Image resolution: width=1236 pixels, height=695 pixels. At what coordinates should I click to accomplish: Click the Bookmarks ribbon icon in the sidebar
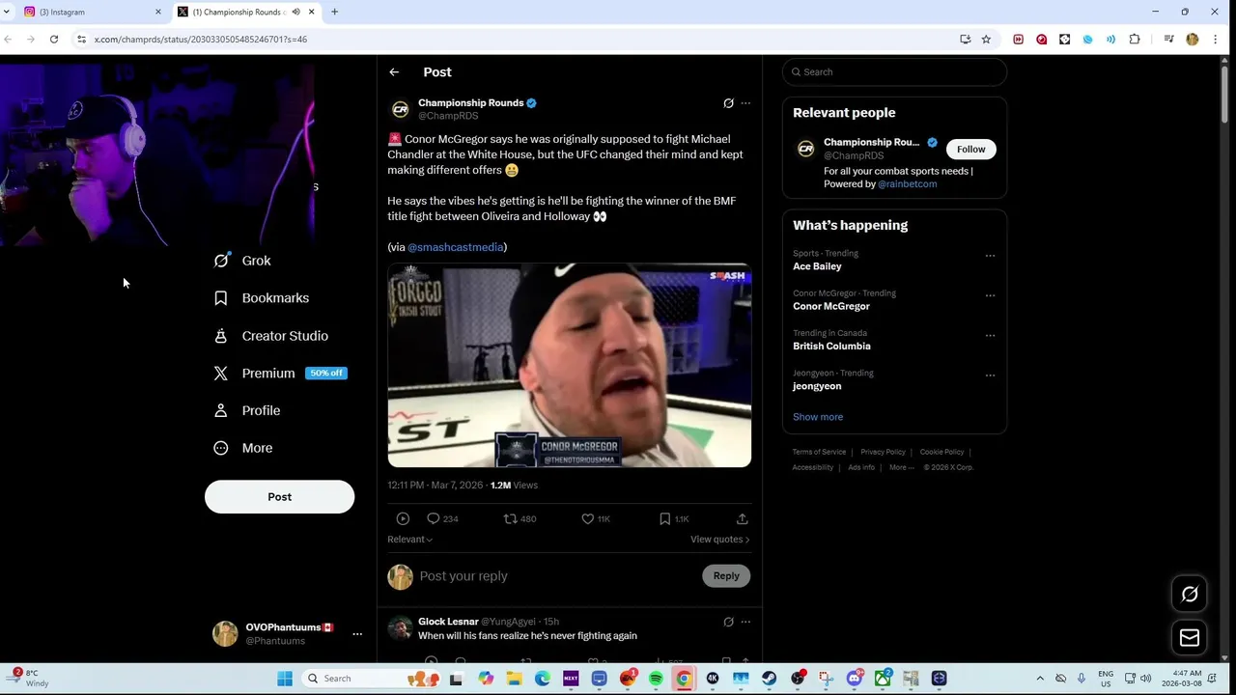(221, 298)
